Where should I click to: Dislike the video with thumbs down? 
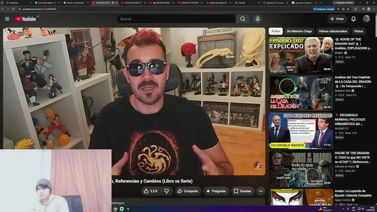pyautogui.click(x=167, y=191)
